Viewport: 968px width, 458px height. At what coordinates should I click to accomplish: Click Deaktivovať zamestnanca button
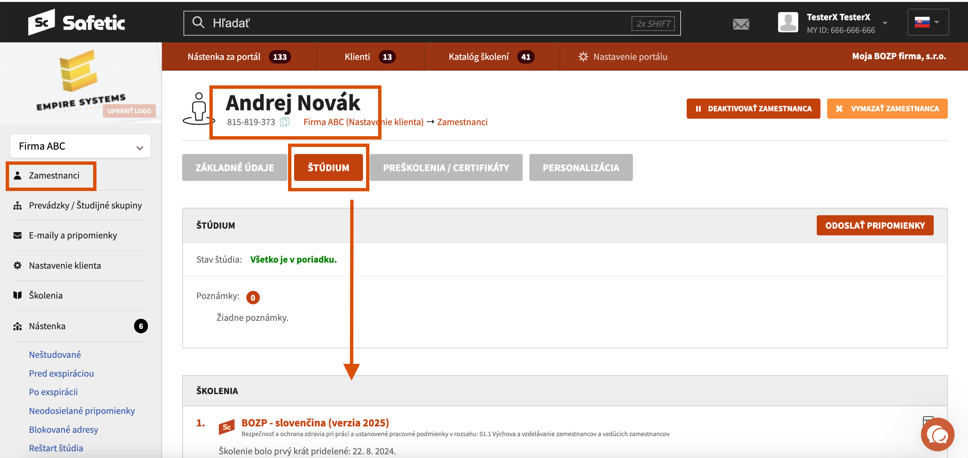click(x=753, y=109)
